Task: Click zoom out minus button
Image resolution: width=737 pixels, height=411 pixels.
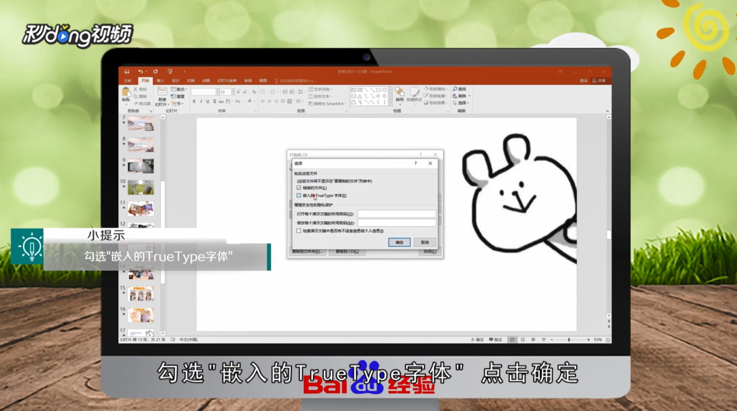Action: tap(552, 340)
